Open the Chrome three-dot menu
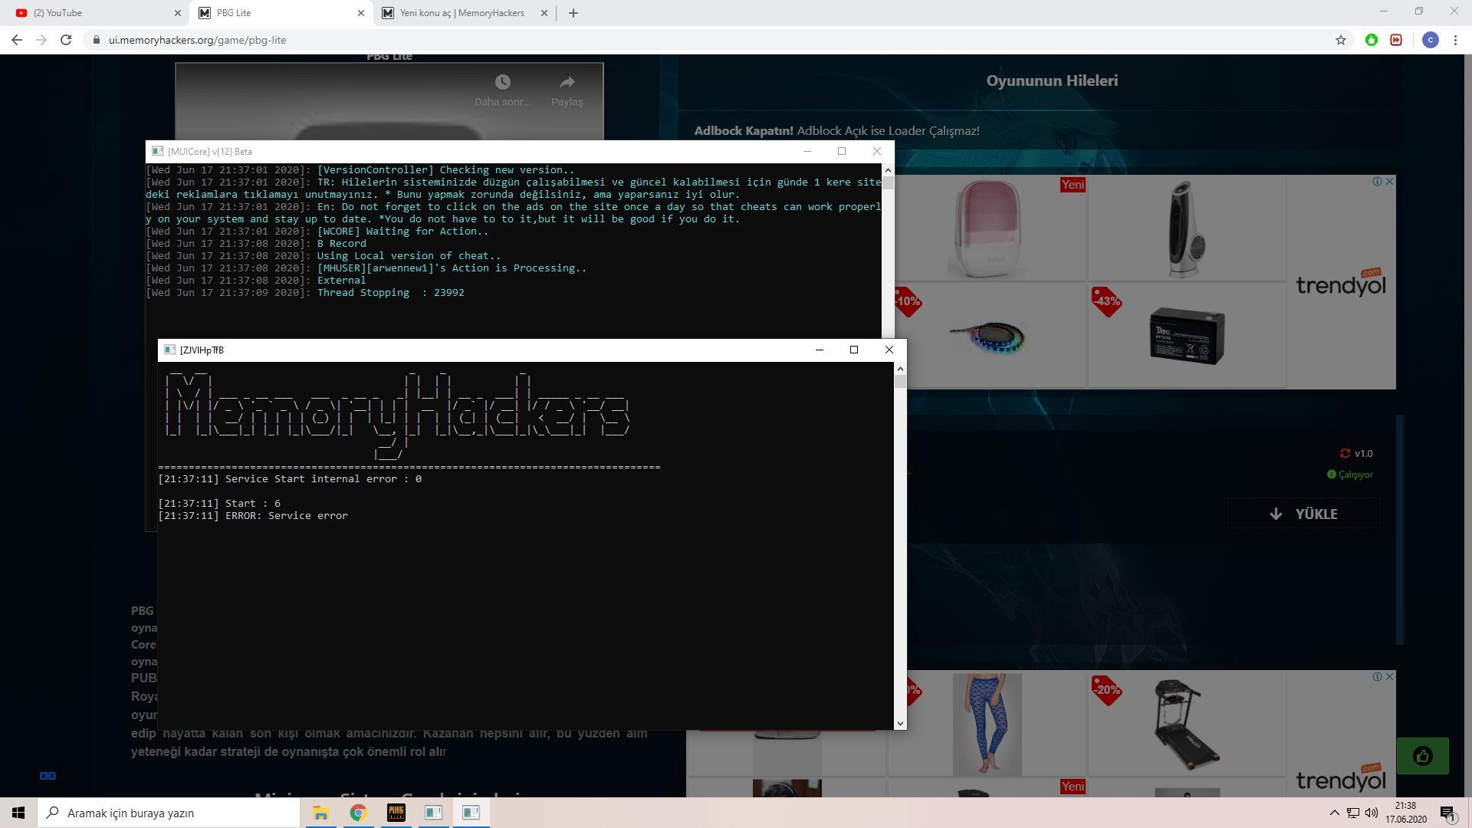 [1455, 40]
